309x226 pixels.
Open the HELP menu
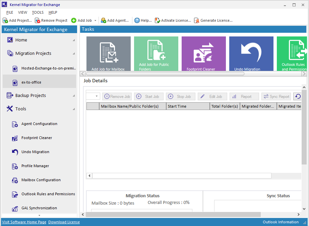(x=53, y=12)
